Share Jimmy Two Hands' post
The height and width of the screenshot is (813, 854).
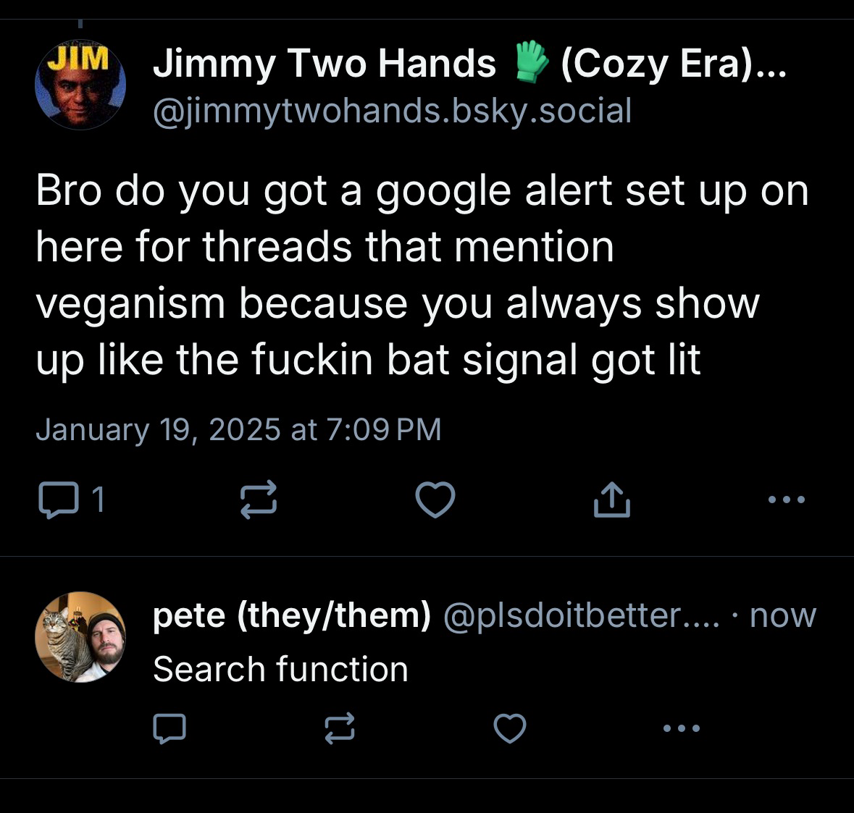pyautogui.click(x=611, y=500)
